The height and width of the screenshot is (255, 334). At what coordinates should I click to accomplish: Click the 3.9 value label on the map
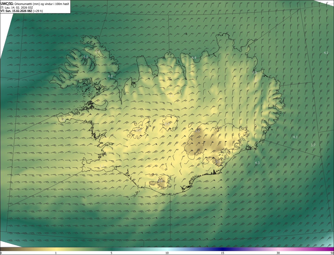click(254, 72)
